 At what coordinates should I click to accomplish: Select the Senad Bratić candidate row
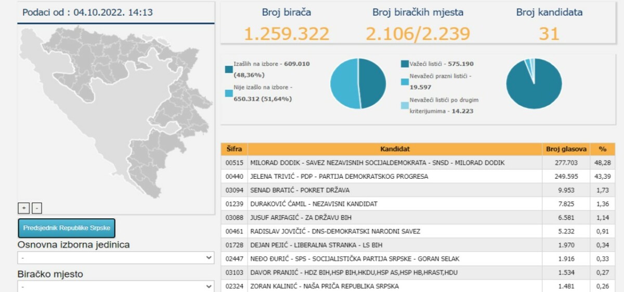tap(418, 190)
